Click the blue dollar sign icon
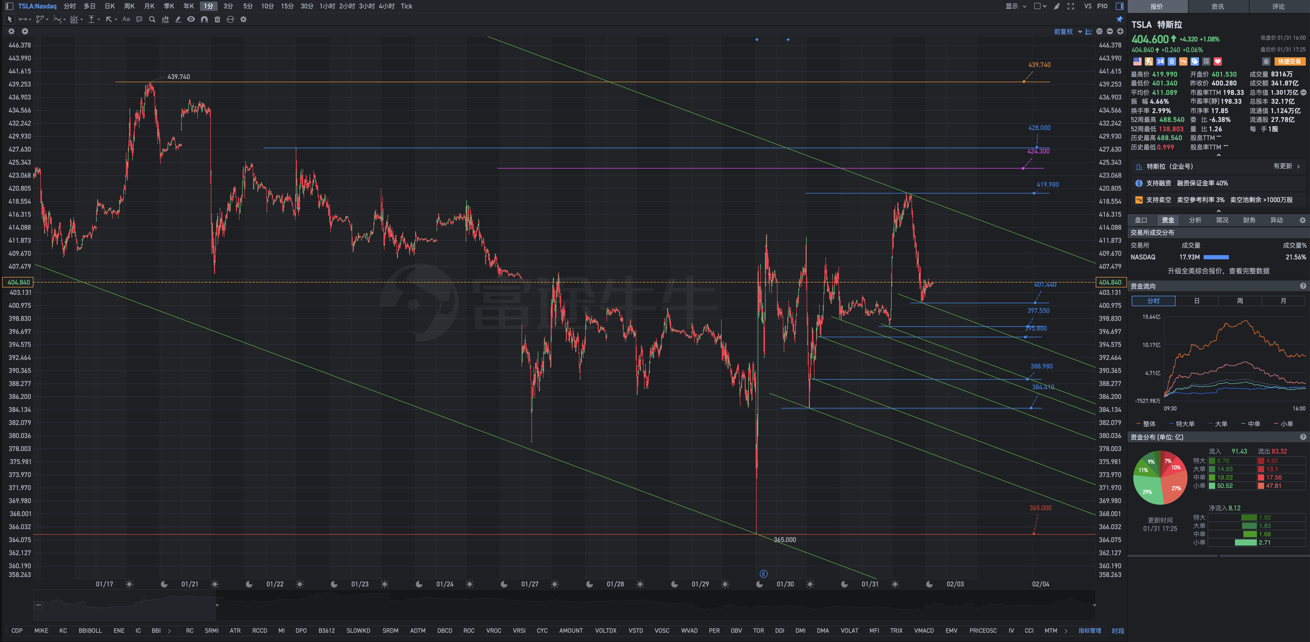This screenshot has width=1310, height=642. pos(1172,61)
